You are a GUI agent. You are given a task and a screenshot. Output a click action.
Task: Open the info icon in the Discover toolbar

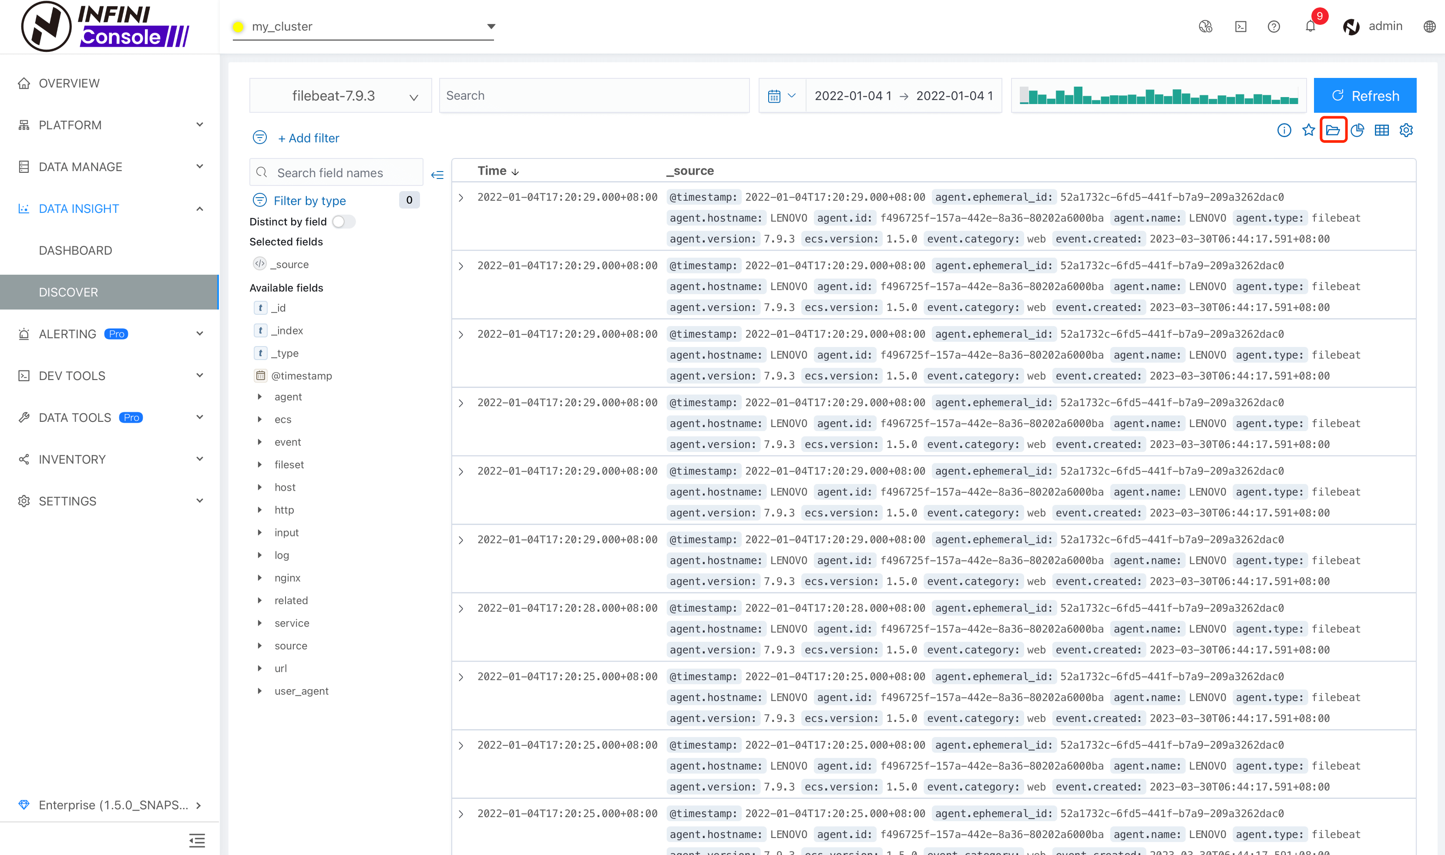pos(1284,130)
